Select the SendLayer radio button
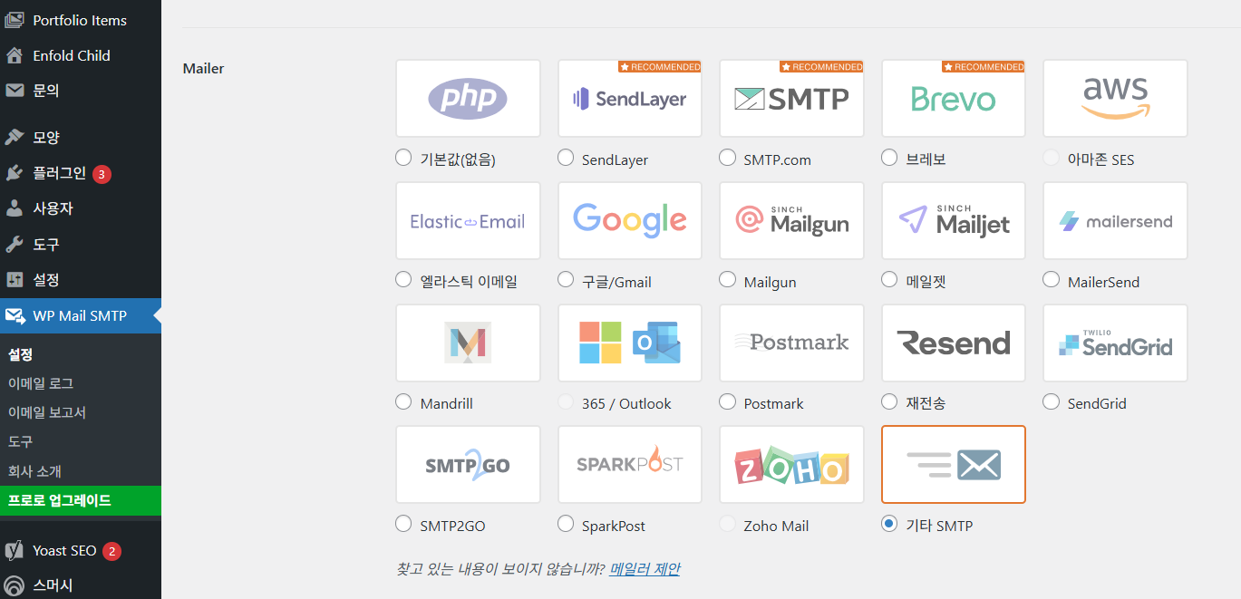This screenshot has width=1241, height=599. 566,158
